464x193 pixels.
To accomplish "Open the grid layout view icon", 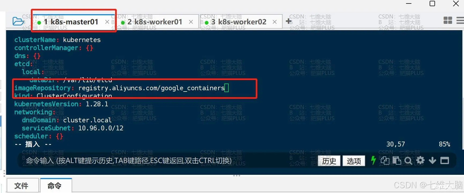I will (448, 20).
